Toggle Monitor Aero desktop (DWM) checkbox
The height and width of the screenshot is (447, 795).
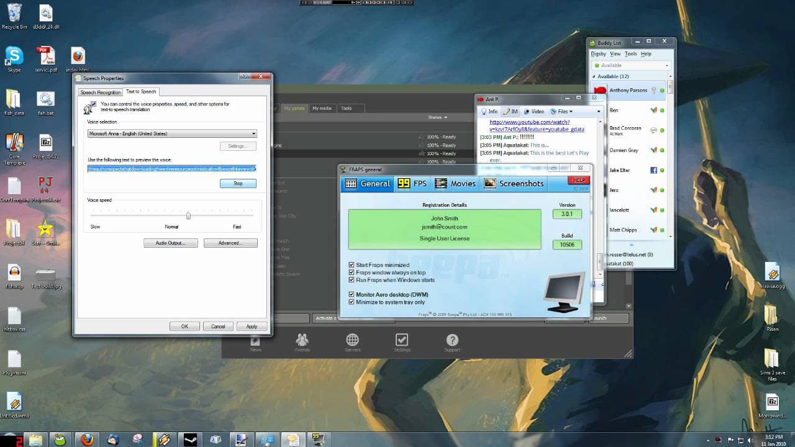point(352,295)
